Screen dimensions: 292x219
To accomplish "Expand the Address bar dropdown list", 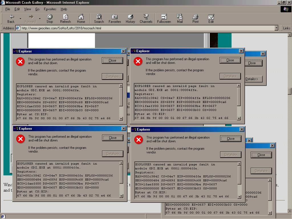I will click(x=276, y=28).
